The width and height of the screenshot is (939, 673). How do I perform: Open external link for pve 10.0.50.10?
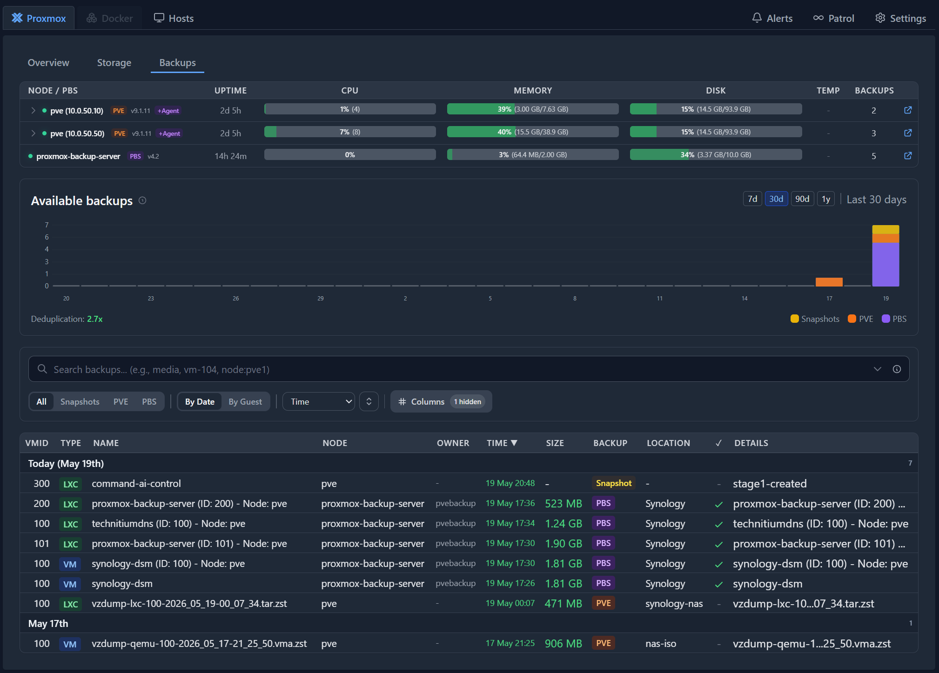[907, 110]
